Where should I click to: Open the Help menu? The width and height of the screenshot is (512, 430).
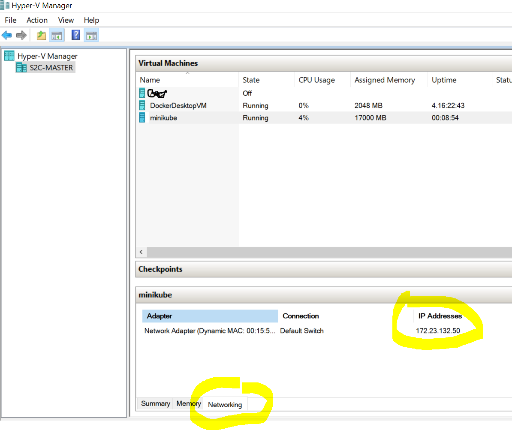[x=91, y=20]
